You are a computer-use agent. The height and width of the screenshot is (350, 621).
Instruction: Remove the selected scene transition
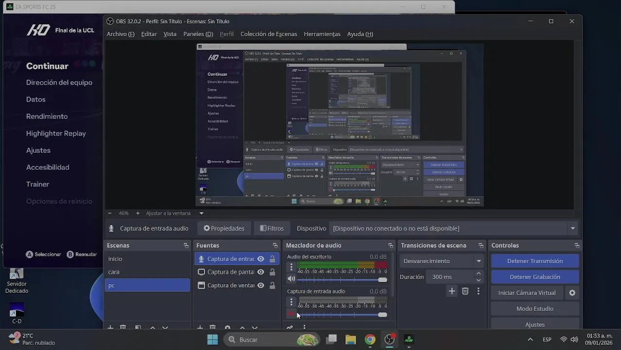tap(465, 291)
